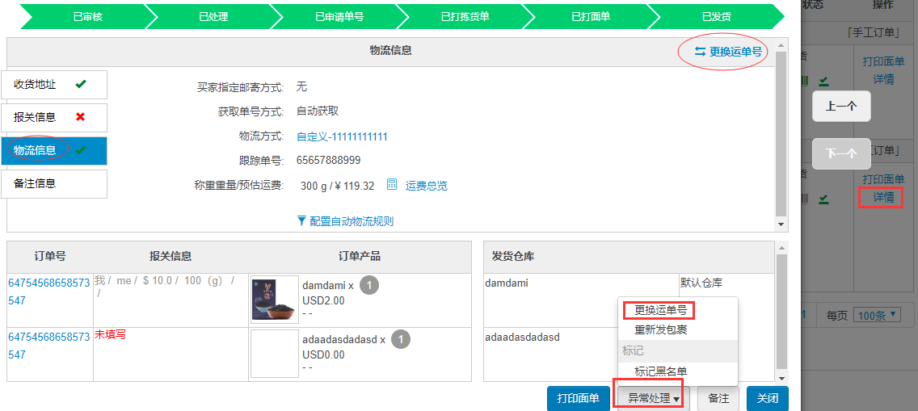
Task: Click the 300 g / ¥ 119.32 value
Action: point(337,186)
